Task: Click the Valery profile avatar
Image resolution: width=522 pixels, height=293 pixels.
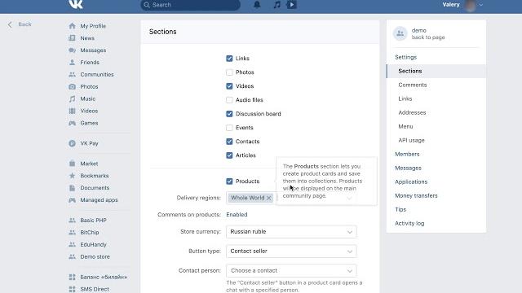Action: pos(471,5)
